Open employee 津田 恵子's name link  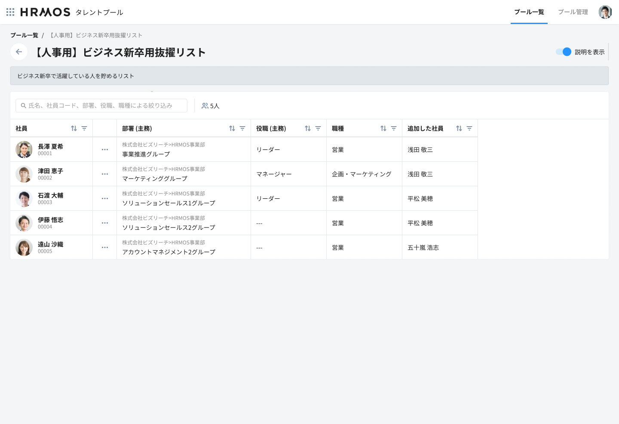(50, 171)
